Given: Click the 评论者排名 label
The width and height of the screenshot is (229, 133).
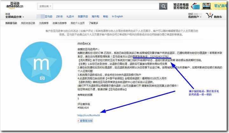Looking at the screenshot, I should coord(84,104).
